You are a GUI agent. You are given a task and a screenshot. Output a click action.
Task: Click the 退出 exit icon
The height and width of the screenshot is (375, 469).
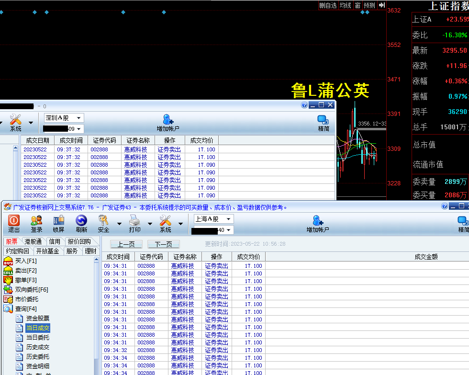14,224
